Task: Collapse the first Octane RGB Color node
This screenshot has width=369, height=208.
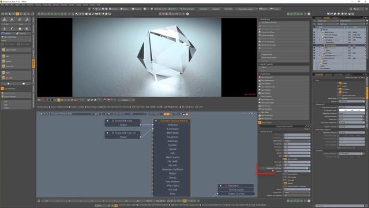Action: tap(108, 121)
